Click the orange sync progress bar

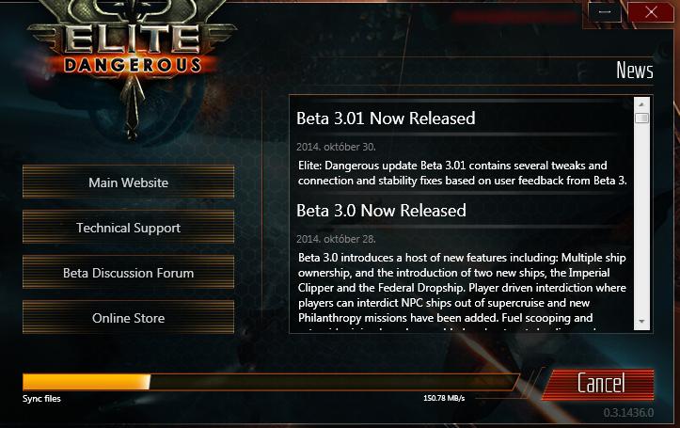(x=270, y=382)
